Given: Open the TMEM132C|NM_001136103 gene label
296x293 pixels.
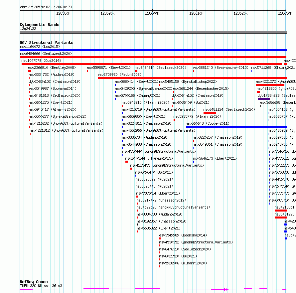Looking at the screenshot, I should (x=41, y=286).
